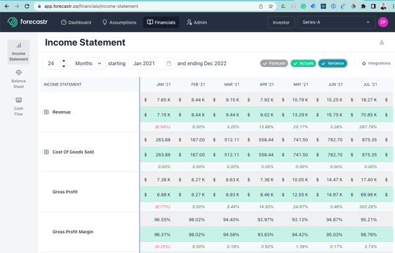This screenshot has width=395, height=253.
Task: Open the Months period dropdown
Action: 88,63
